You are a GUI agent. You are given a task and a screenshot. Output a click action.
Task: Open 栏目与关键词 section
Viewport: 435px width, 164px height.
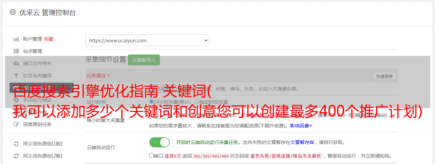(37, 76)
